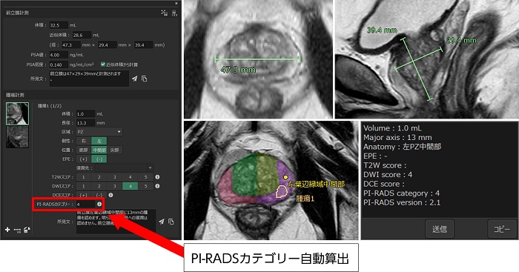
Task: Click the Anatomy : 左PZ中間部 line
Action: click(x=402, y=147)
